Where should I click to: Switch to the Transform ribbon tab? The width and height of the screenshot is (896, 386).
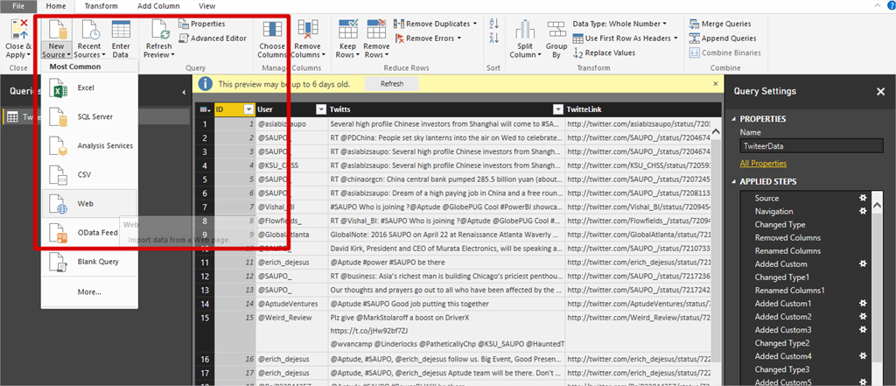pos(101,6)
